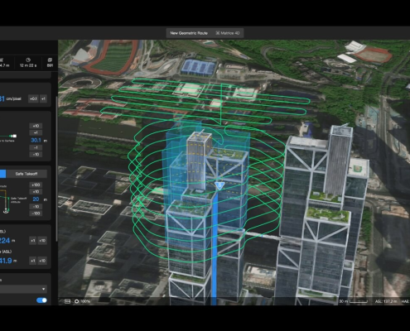Subtract 10 from safe takeoff altitude
Screen dimensions: 410x331
click(36, 207)
